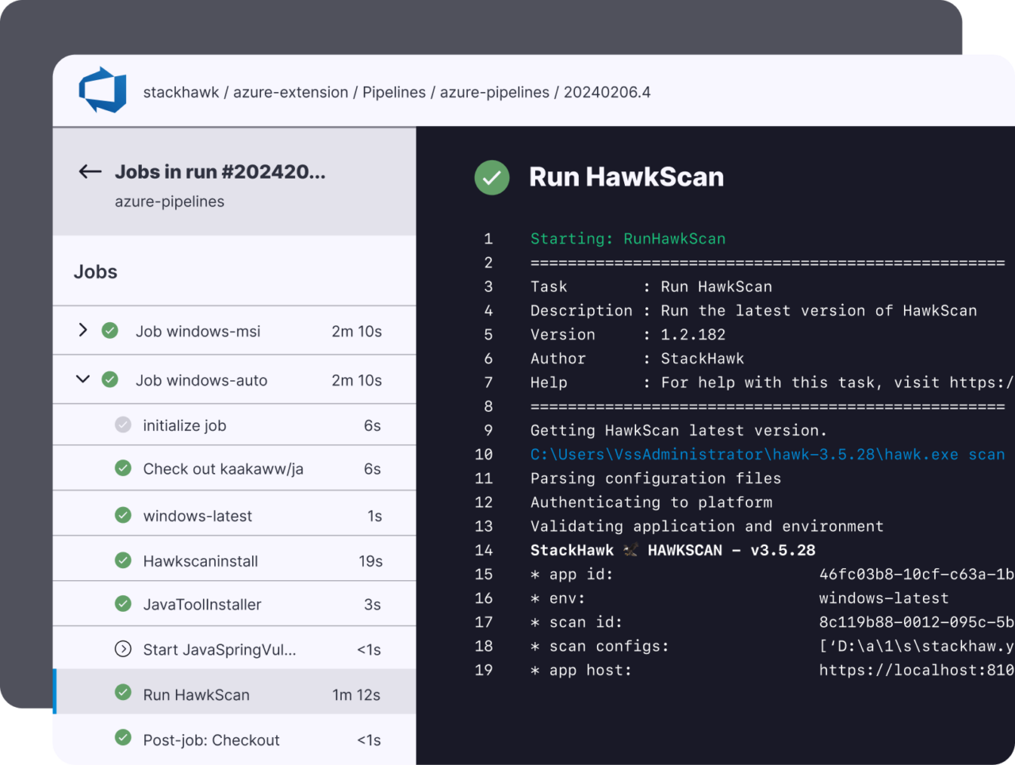Click hawk.exe scan path link in log
1015x765 pixels.
768,455
